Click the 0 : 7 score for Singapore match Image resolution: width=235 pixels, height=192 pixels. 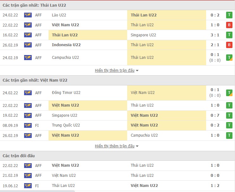click(x=215, y=115)
